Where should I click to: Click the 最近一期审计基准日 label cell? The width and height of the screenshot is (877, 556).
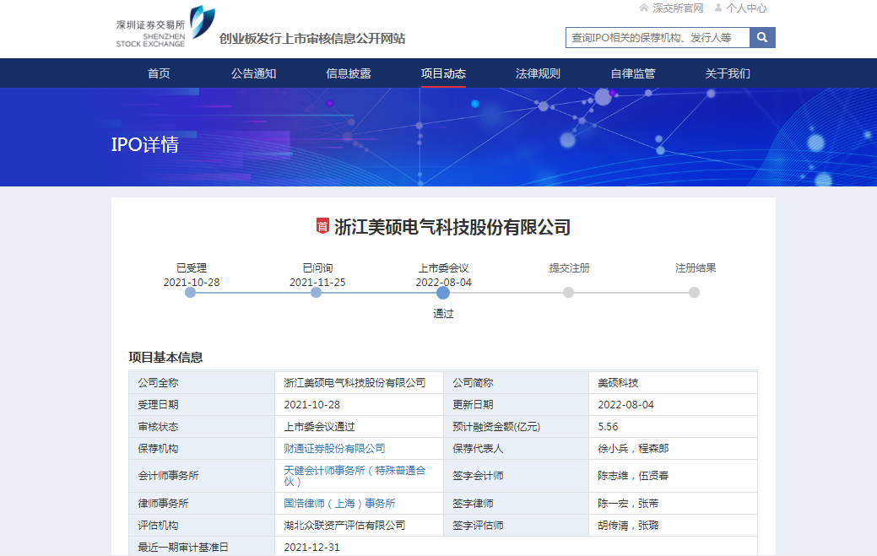coord(202,547)
